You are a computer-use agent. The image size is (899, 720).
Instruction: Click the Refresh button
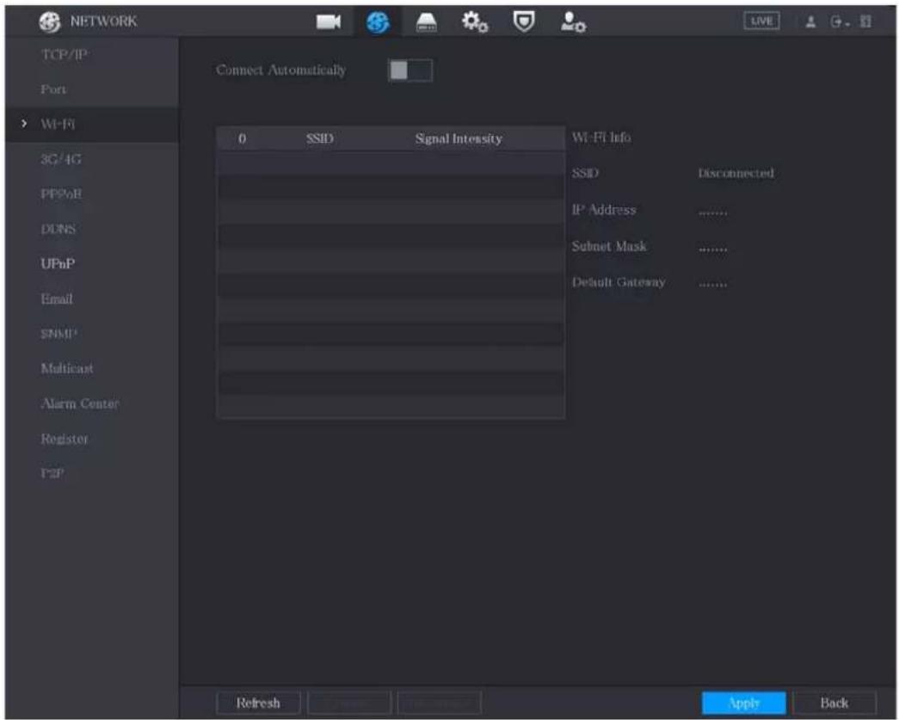coord(258,703)
